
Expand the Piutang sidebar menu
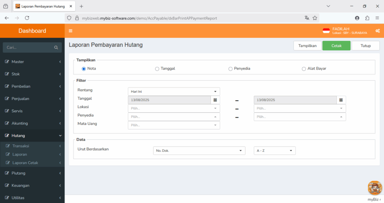click(x=32, y=173)
